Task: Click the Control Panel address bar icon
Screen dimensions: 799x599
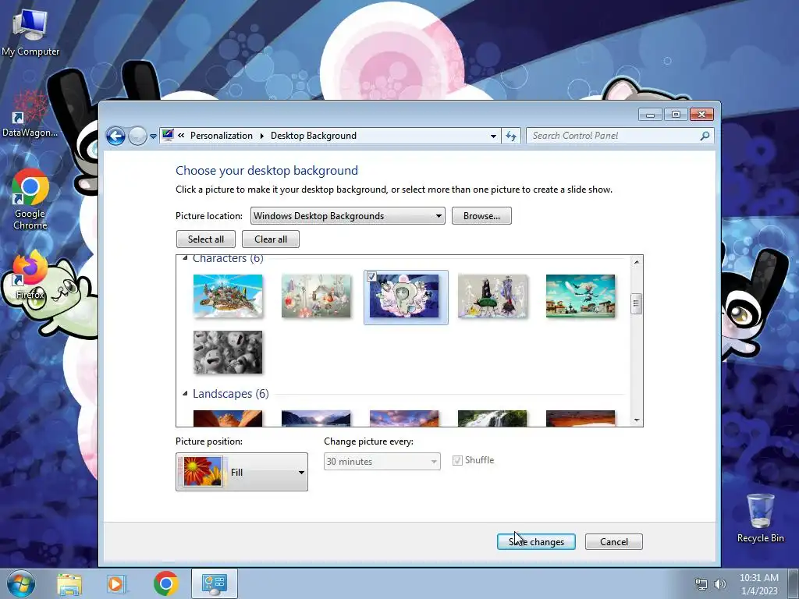Action: pyautogui.click(x=168, y=136)
